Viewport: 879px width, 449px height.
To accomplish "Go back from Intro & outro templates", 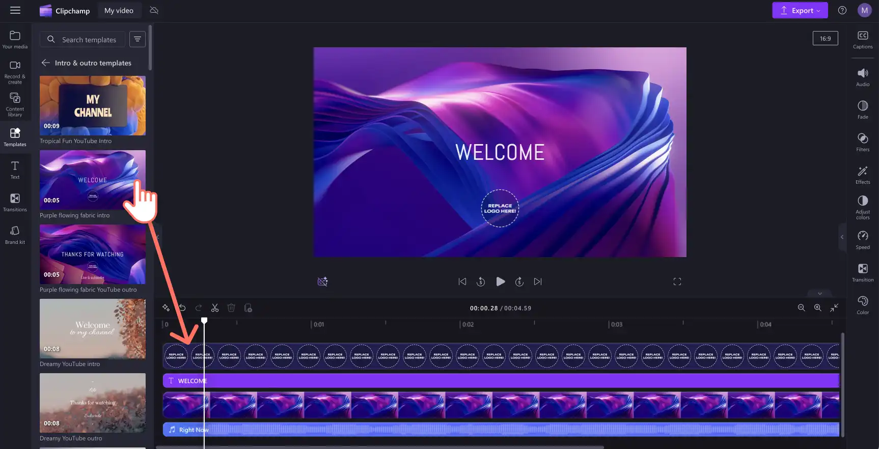I will 46,63.
